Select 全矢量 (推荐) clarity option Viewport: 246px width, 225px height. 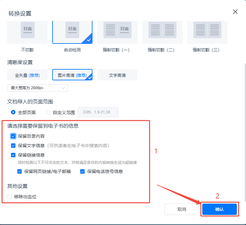(x=27, y=75)
